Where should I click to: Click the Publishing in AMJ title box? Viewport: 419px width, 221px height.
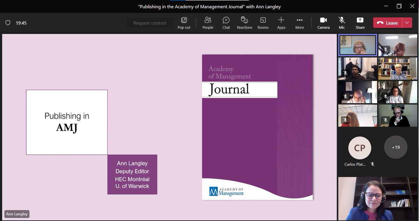point(67,122)
